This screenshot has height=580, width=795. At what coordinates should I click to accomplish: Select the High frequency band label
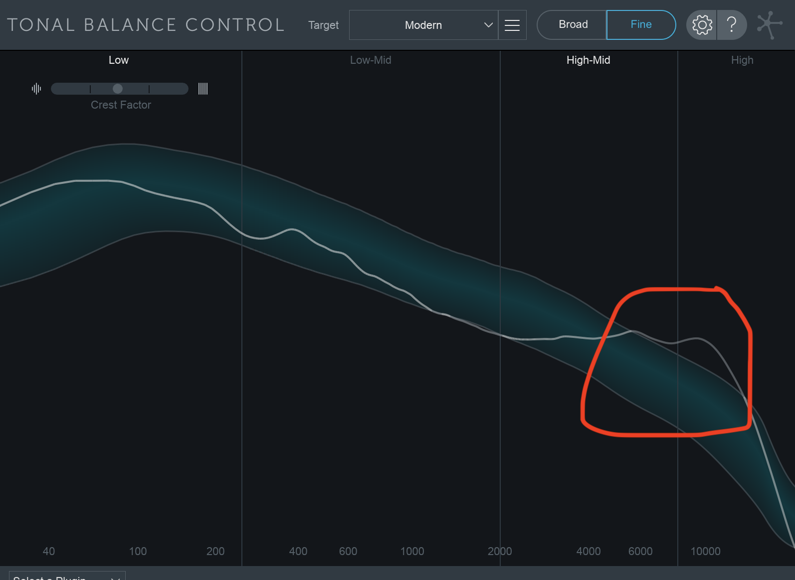pyautogui.click(x=742, y=60)
